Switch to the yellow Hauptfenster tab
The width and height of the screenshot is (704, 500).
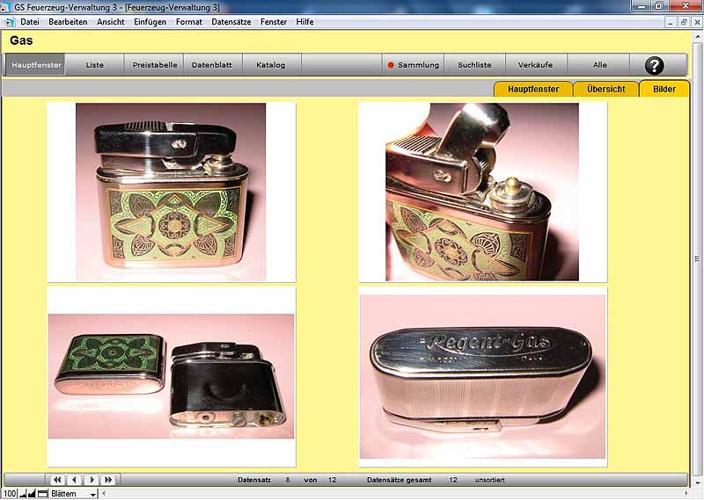[x=533, y=89]
